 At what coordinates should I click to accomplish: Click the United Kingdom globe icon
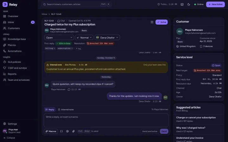(x=177, y=46)
